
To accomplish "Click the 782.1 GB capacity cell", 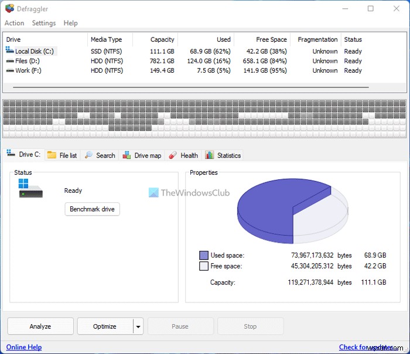I will 162,61.
